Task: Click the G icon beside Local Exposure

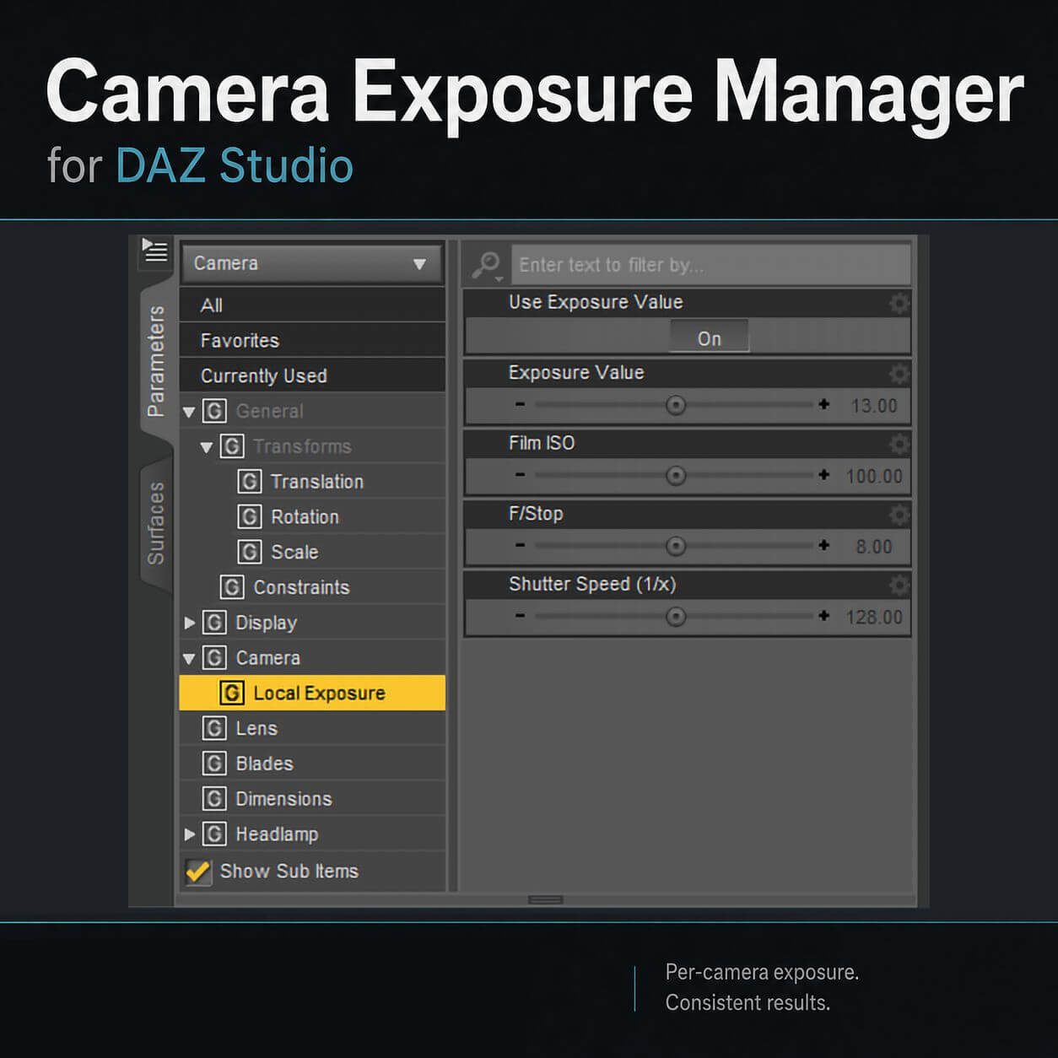Action: [232, 693]
